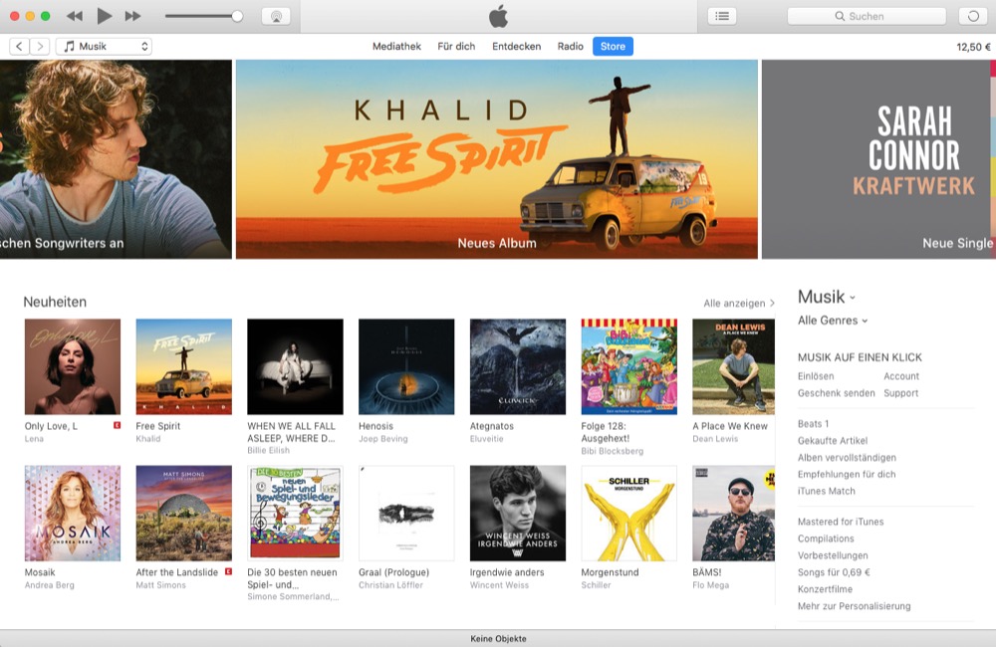Open the Mosaik album cover by Andrea Berg
Viewport: 996px width, 647px height.
(x=73, y=513)
